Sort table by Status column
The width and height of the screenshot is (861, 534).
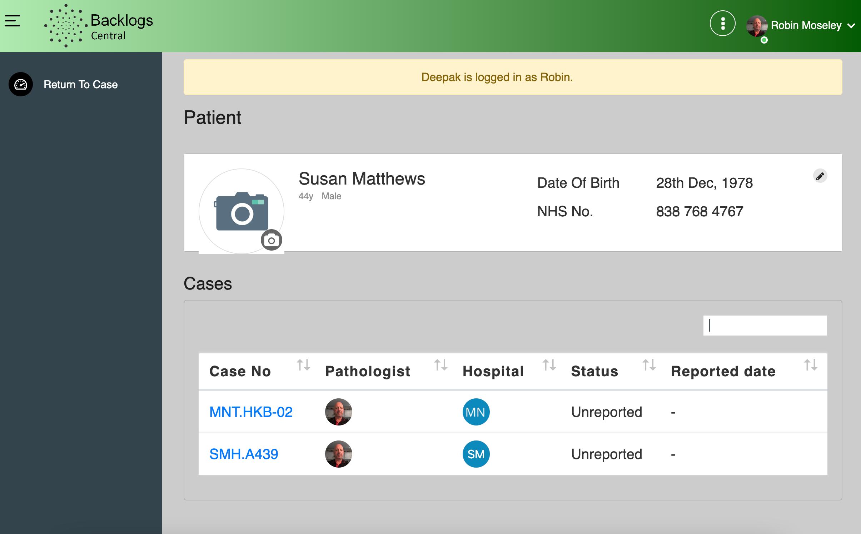point(649,365)
